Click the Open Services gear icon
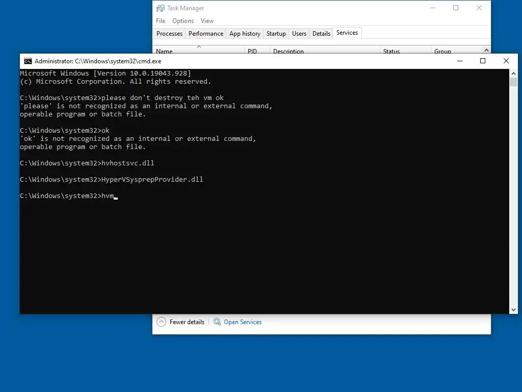This screenshot has width=522, height=392. point(217,322)
